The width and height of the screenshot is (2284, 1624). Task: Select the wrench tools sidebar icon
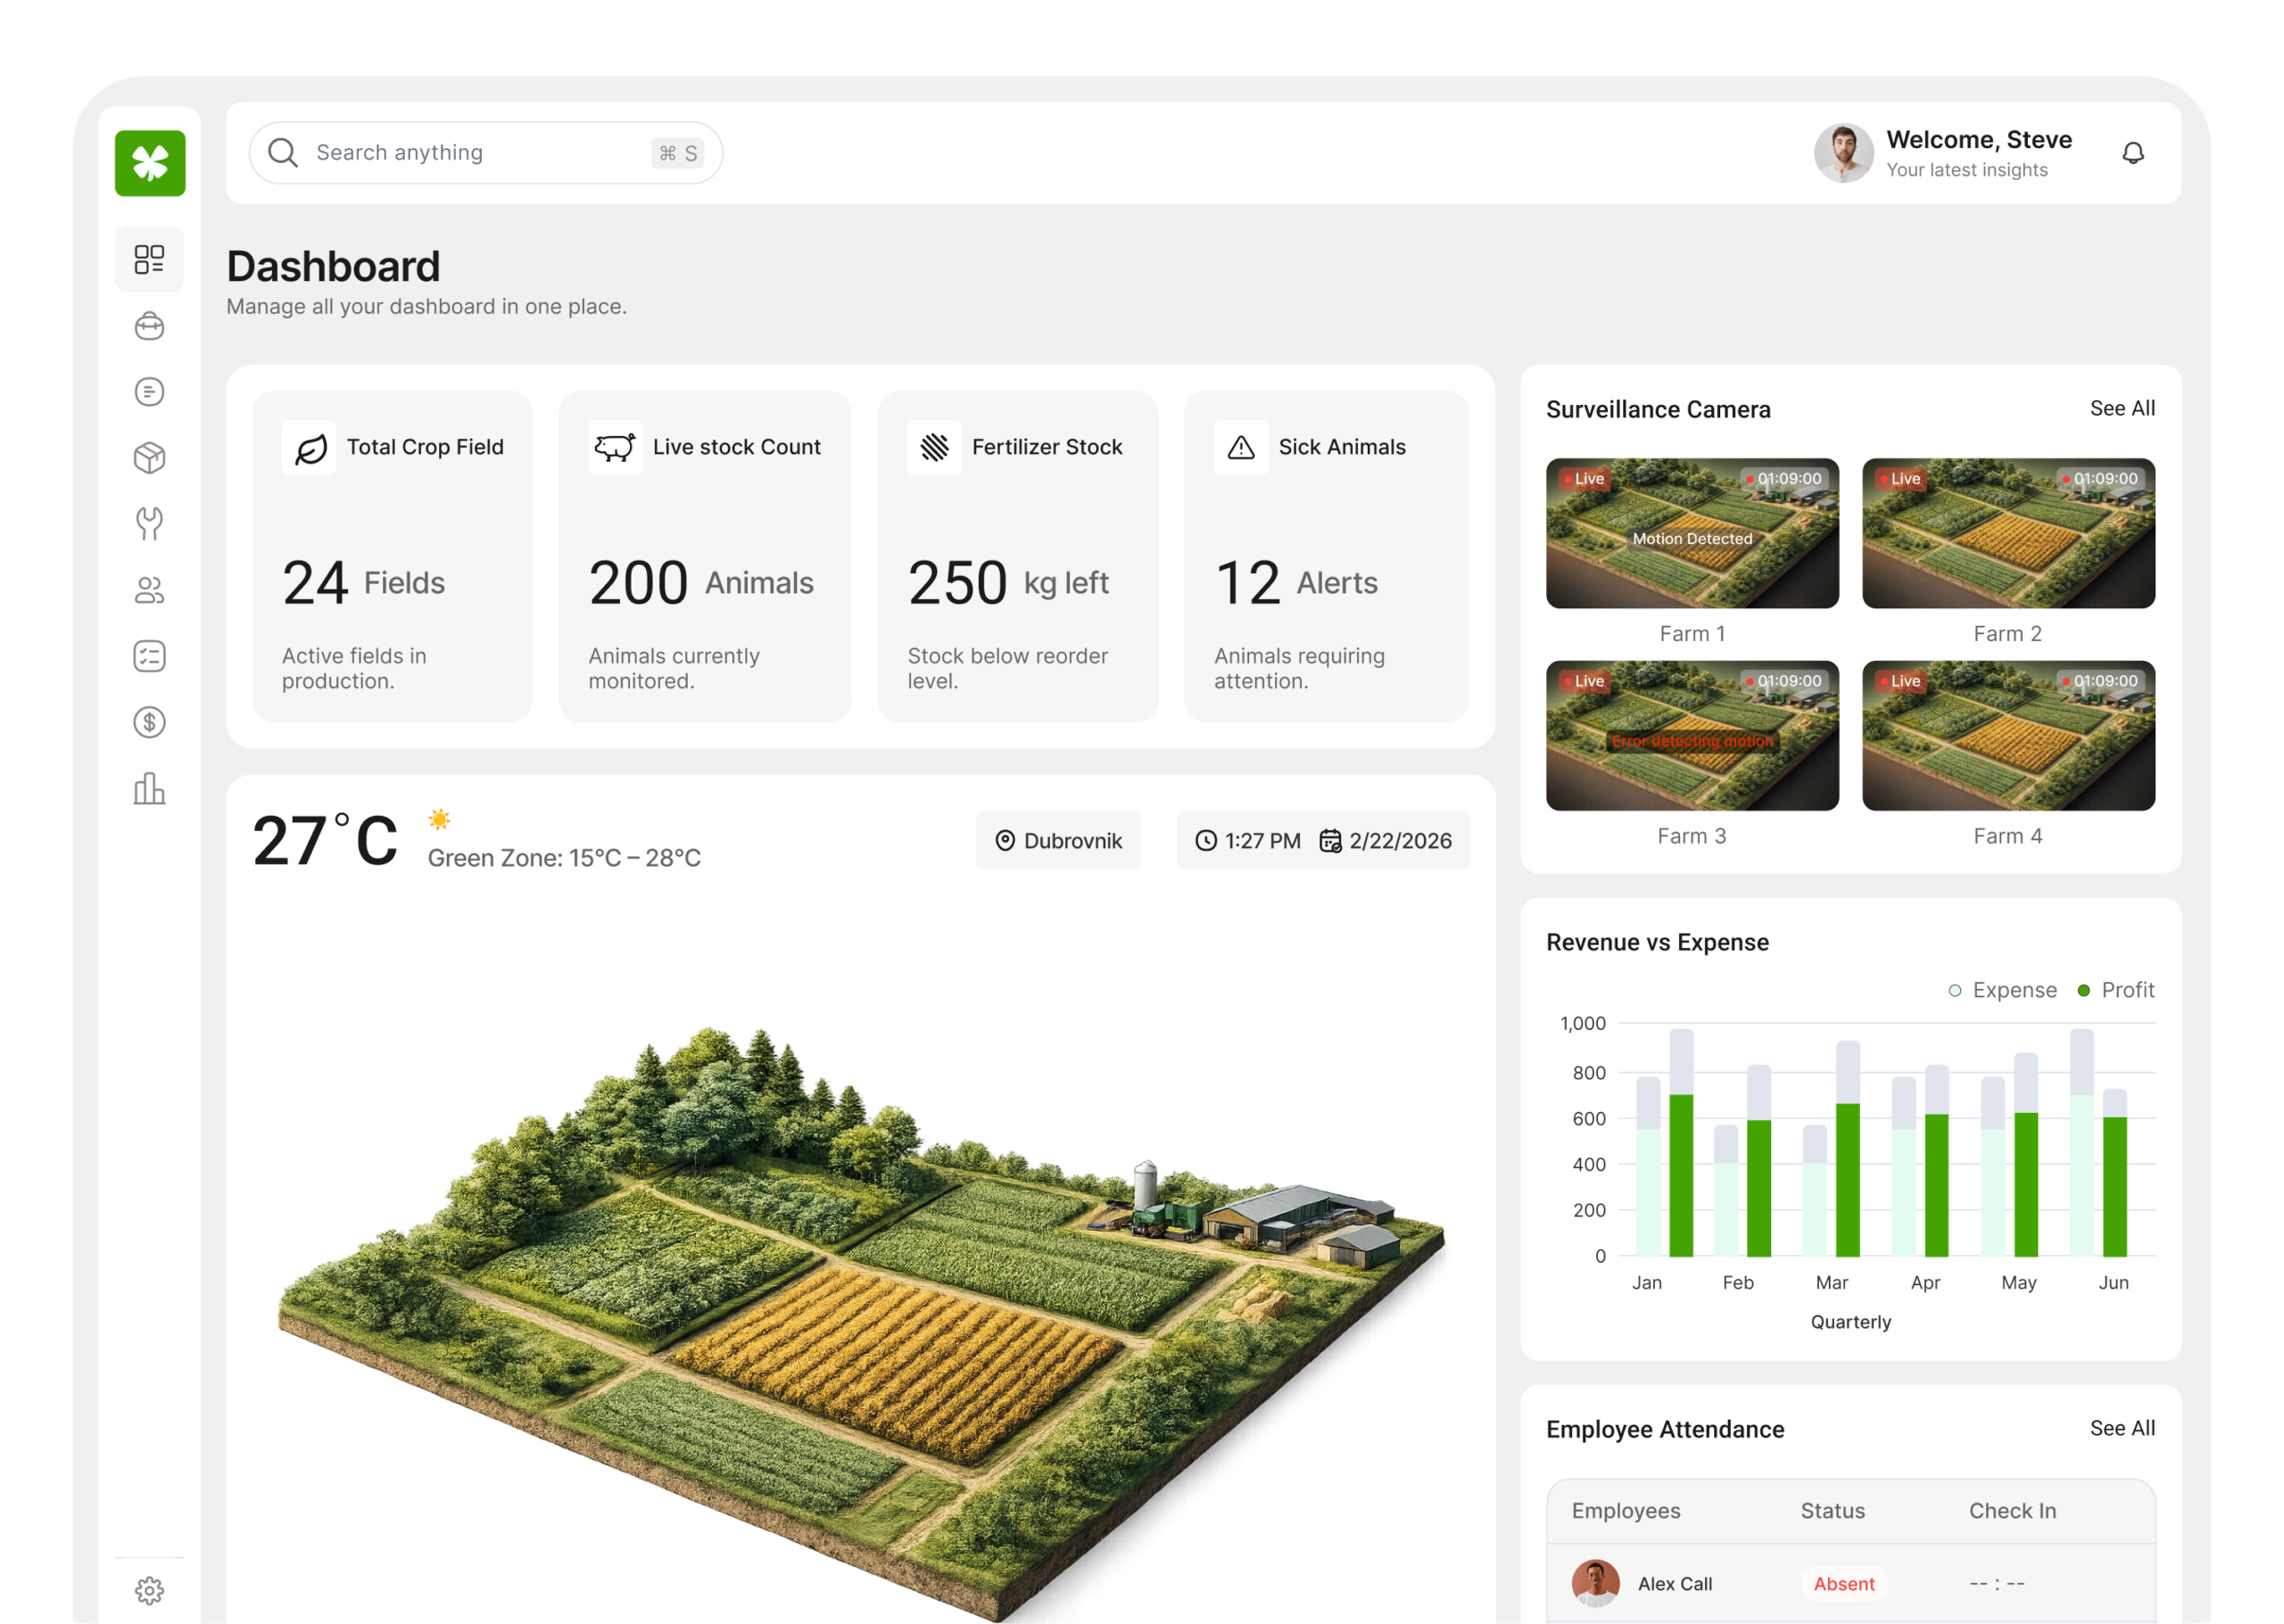click(149, 524)
